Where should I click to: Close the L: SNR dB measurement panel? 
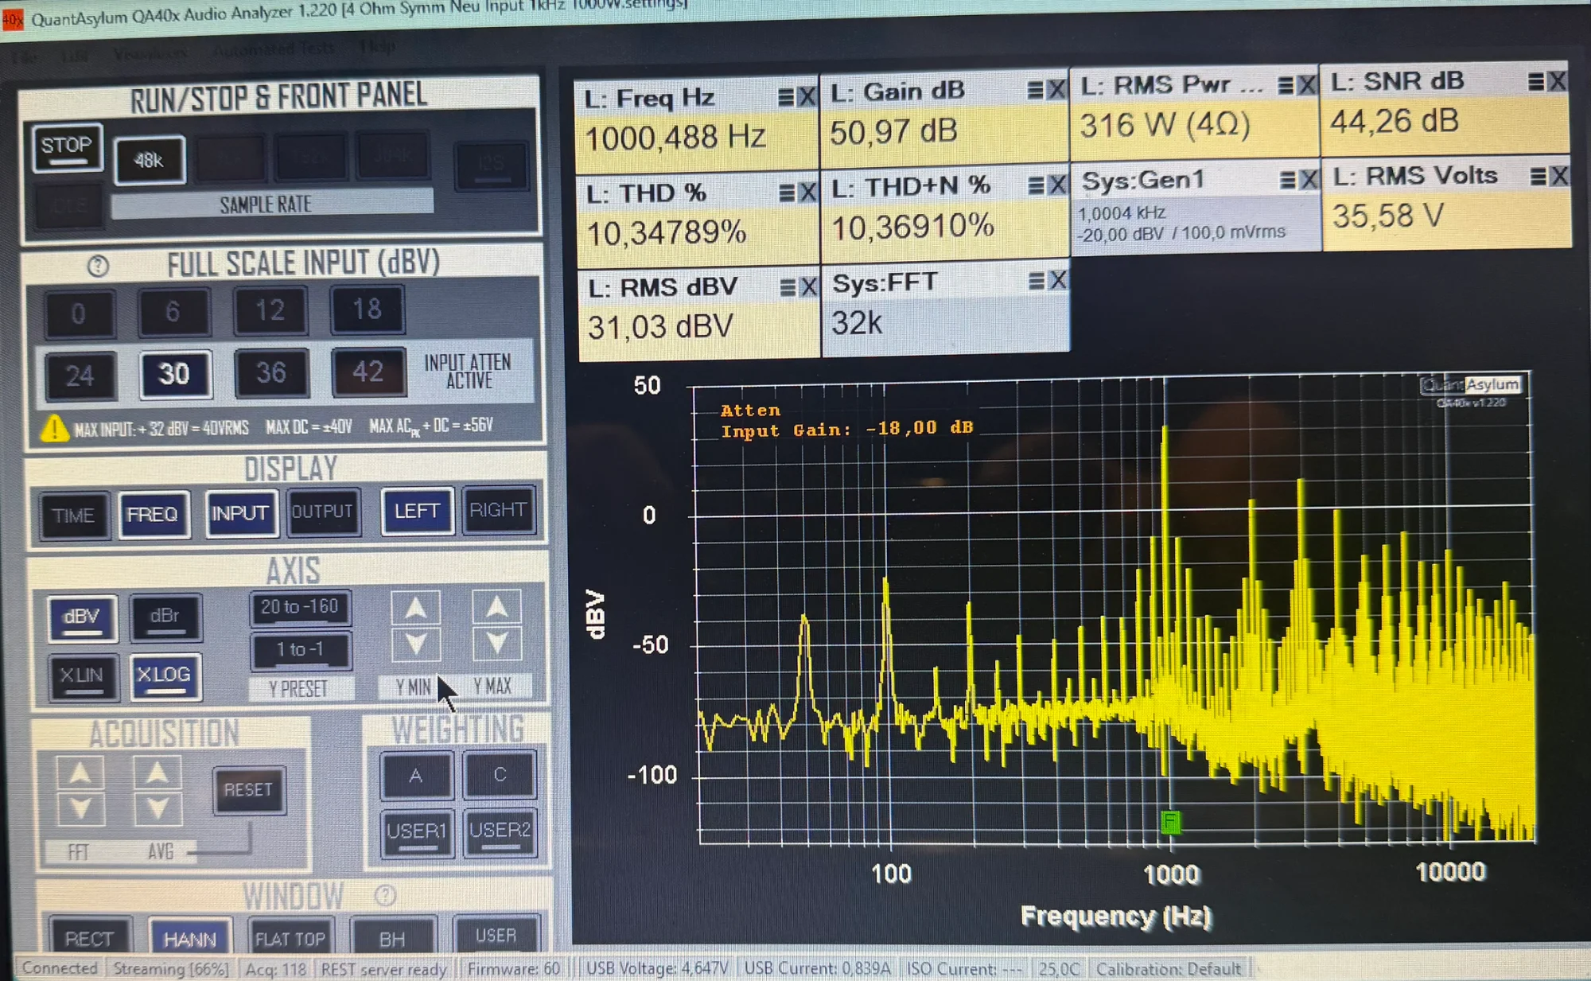click(1557, 80)
